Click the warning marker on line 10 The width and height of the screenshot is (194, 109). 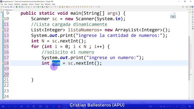coord(3,19)
